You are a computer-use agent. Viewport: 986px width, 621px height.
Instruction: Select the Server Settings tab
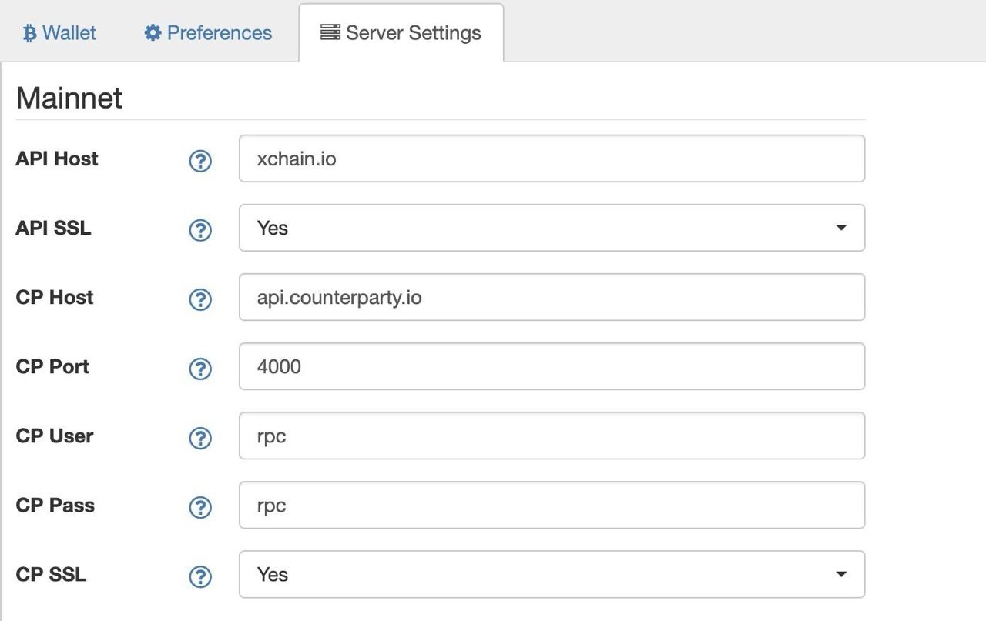click(401, 33)
